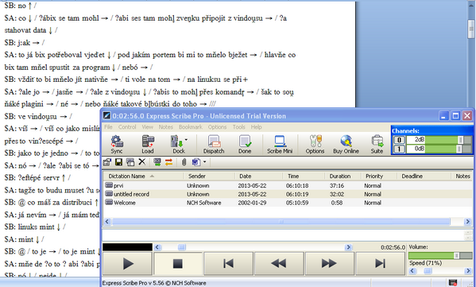Screen dimensions: 476x287
Task: Click the playback position right arrow
Action: tap(349, 247)
